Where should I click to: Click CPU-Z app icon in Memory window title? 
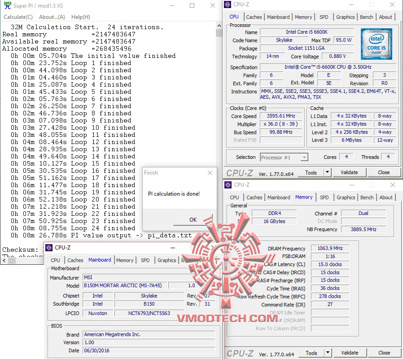(228, 185)
